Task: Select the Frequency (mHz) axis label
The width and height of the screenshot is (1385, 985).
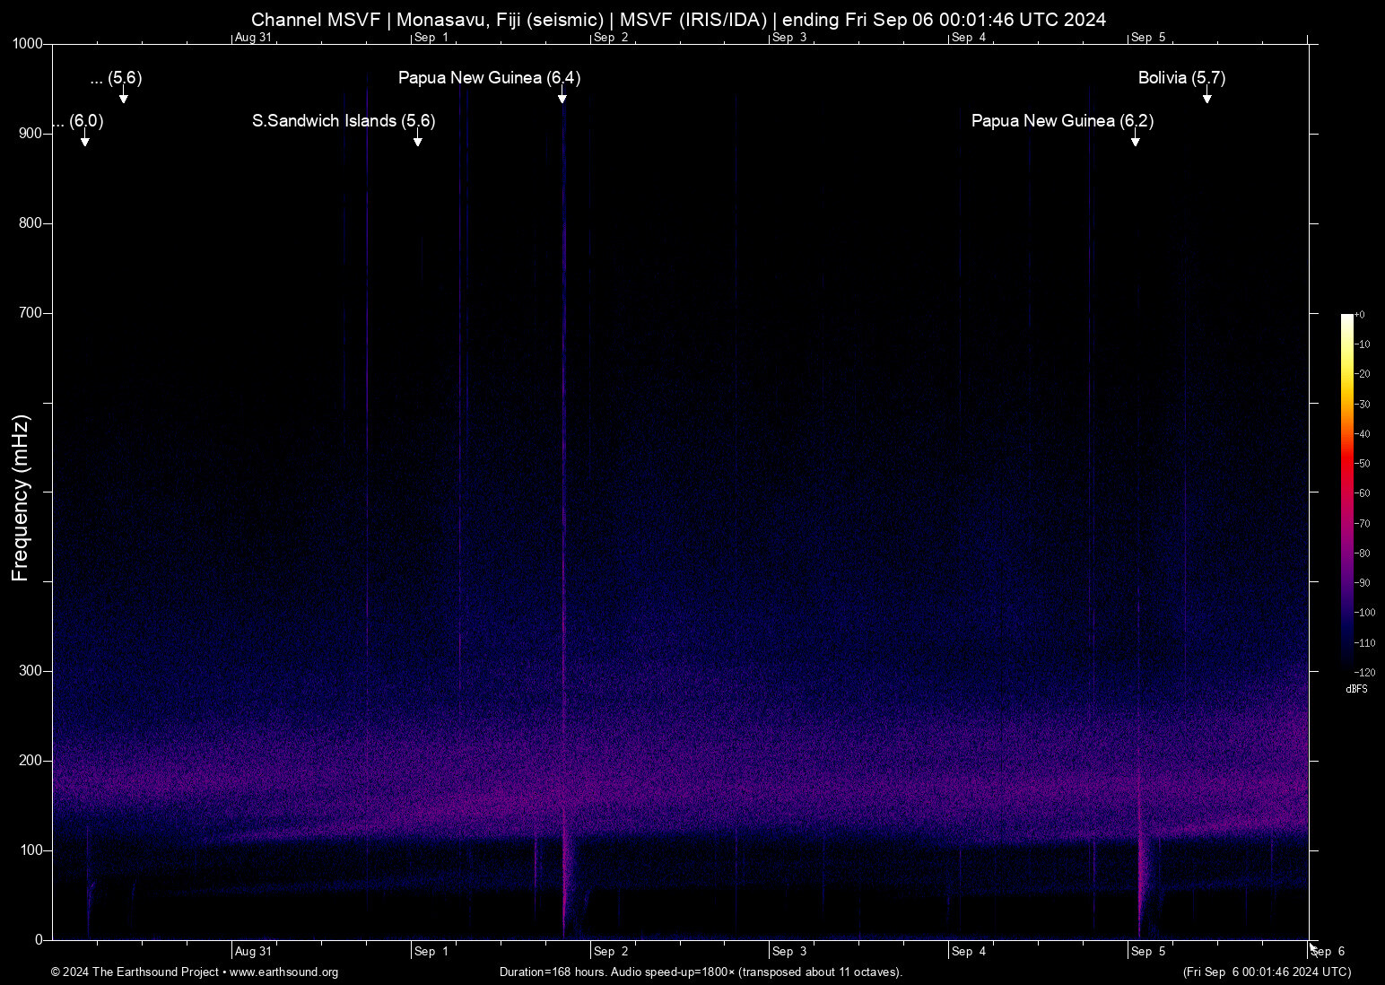Action: point(22,492)
